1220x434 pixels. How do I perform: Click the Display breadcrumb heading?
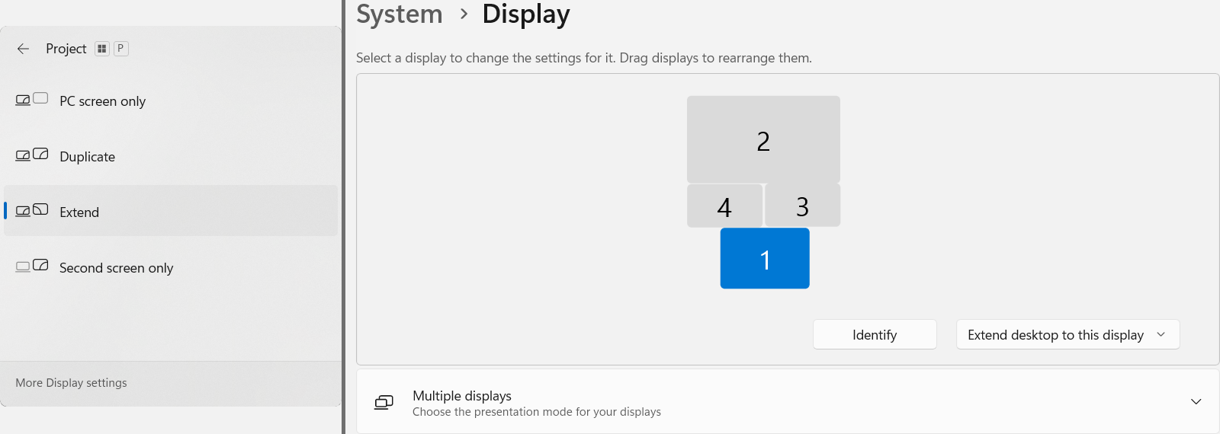[526, 14]
